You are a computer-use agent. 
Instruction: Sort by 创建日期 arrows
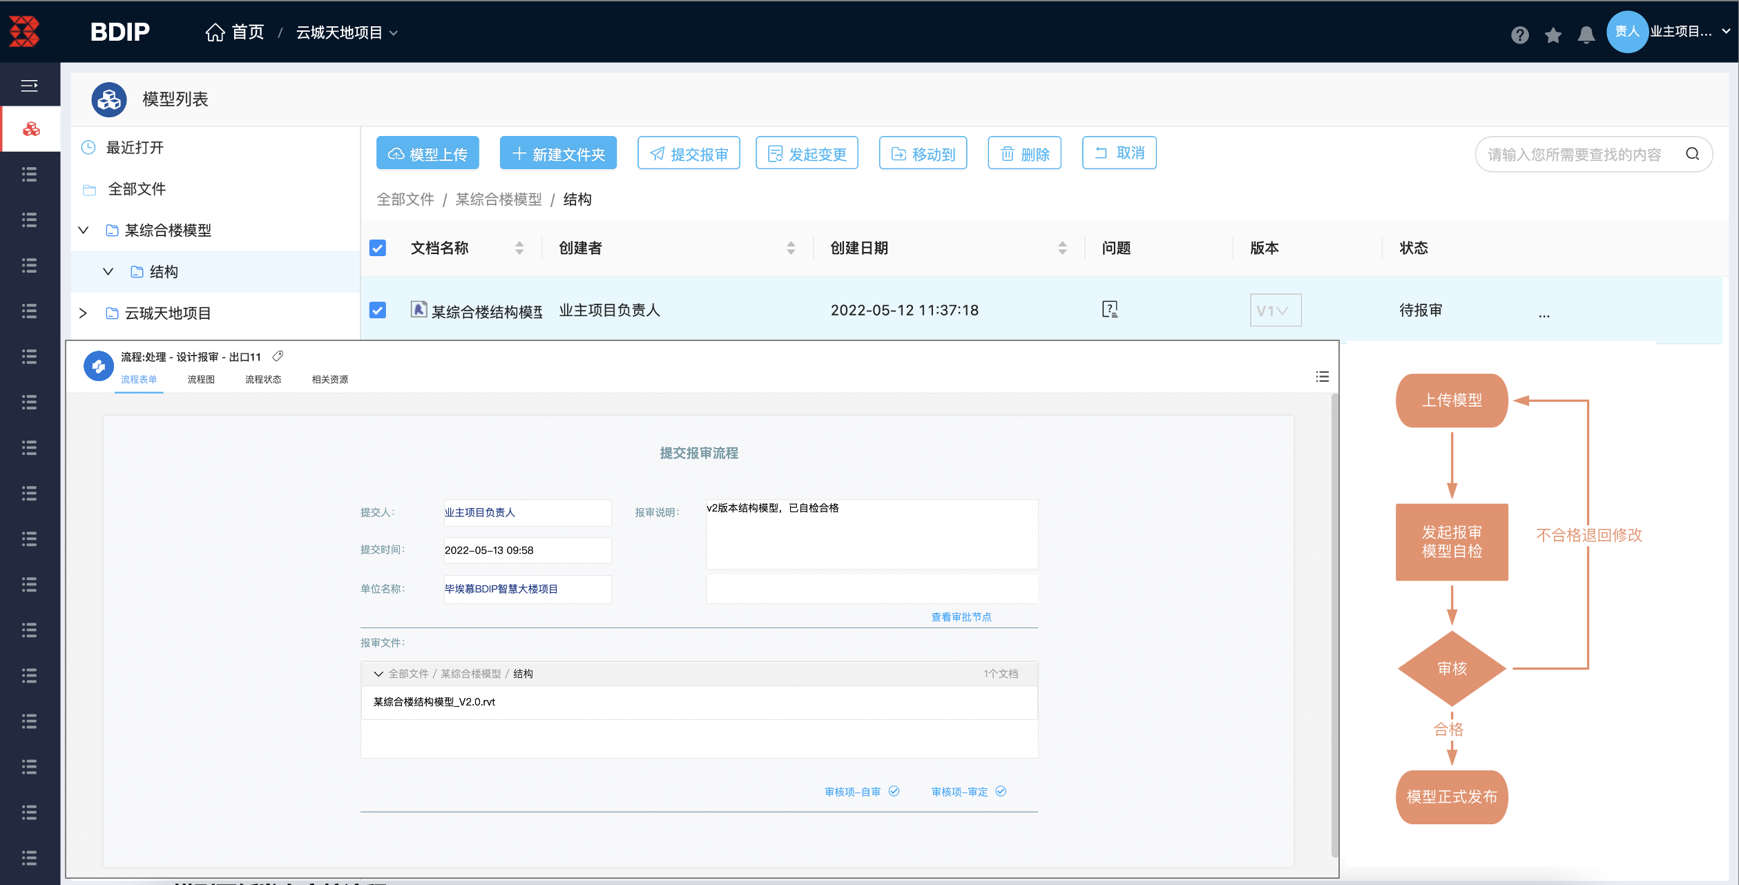pos(1062,248)
